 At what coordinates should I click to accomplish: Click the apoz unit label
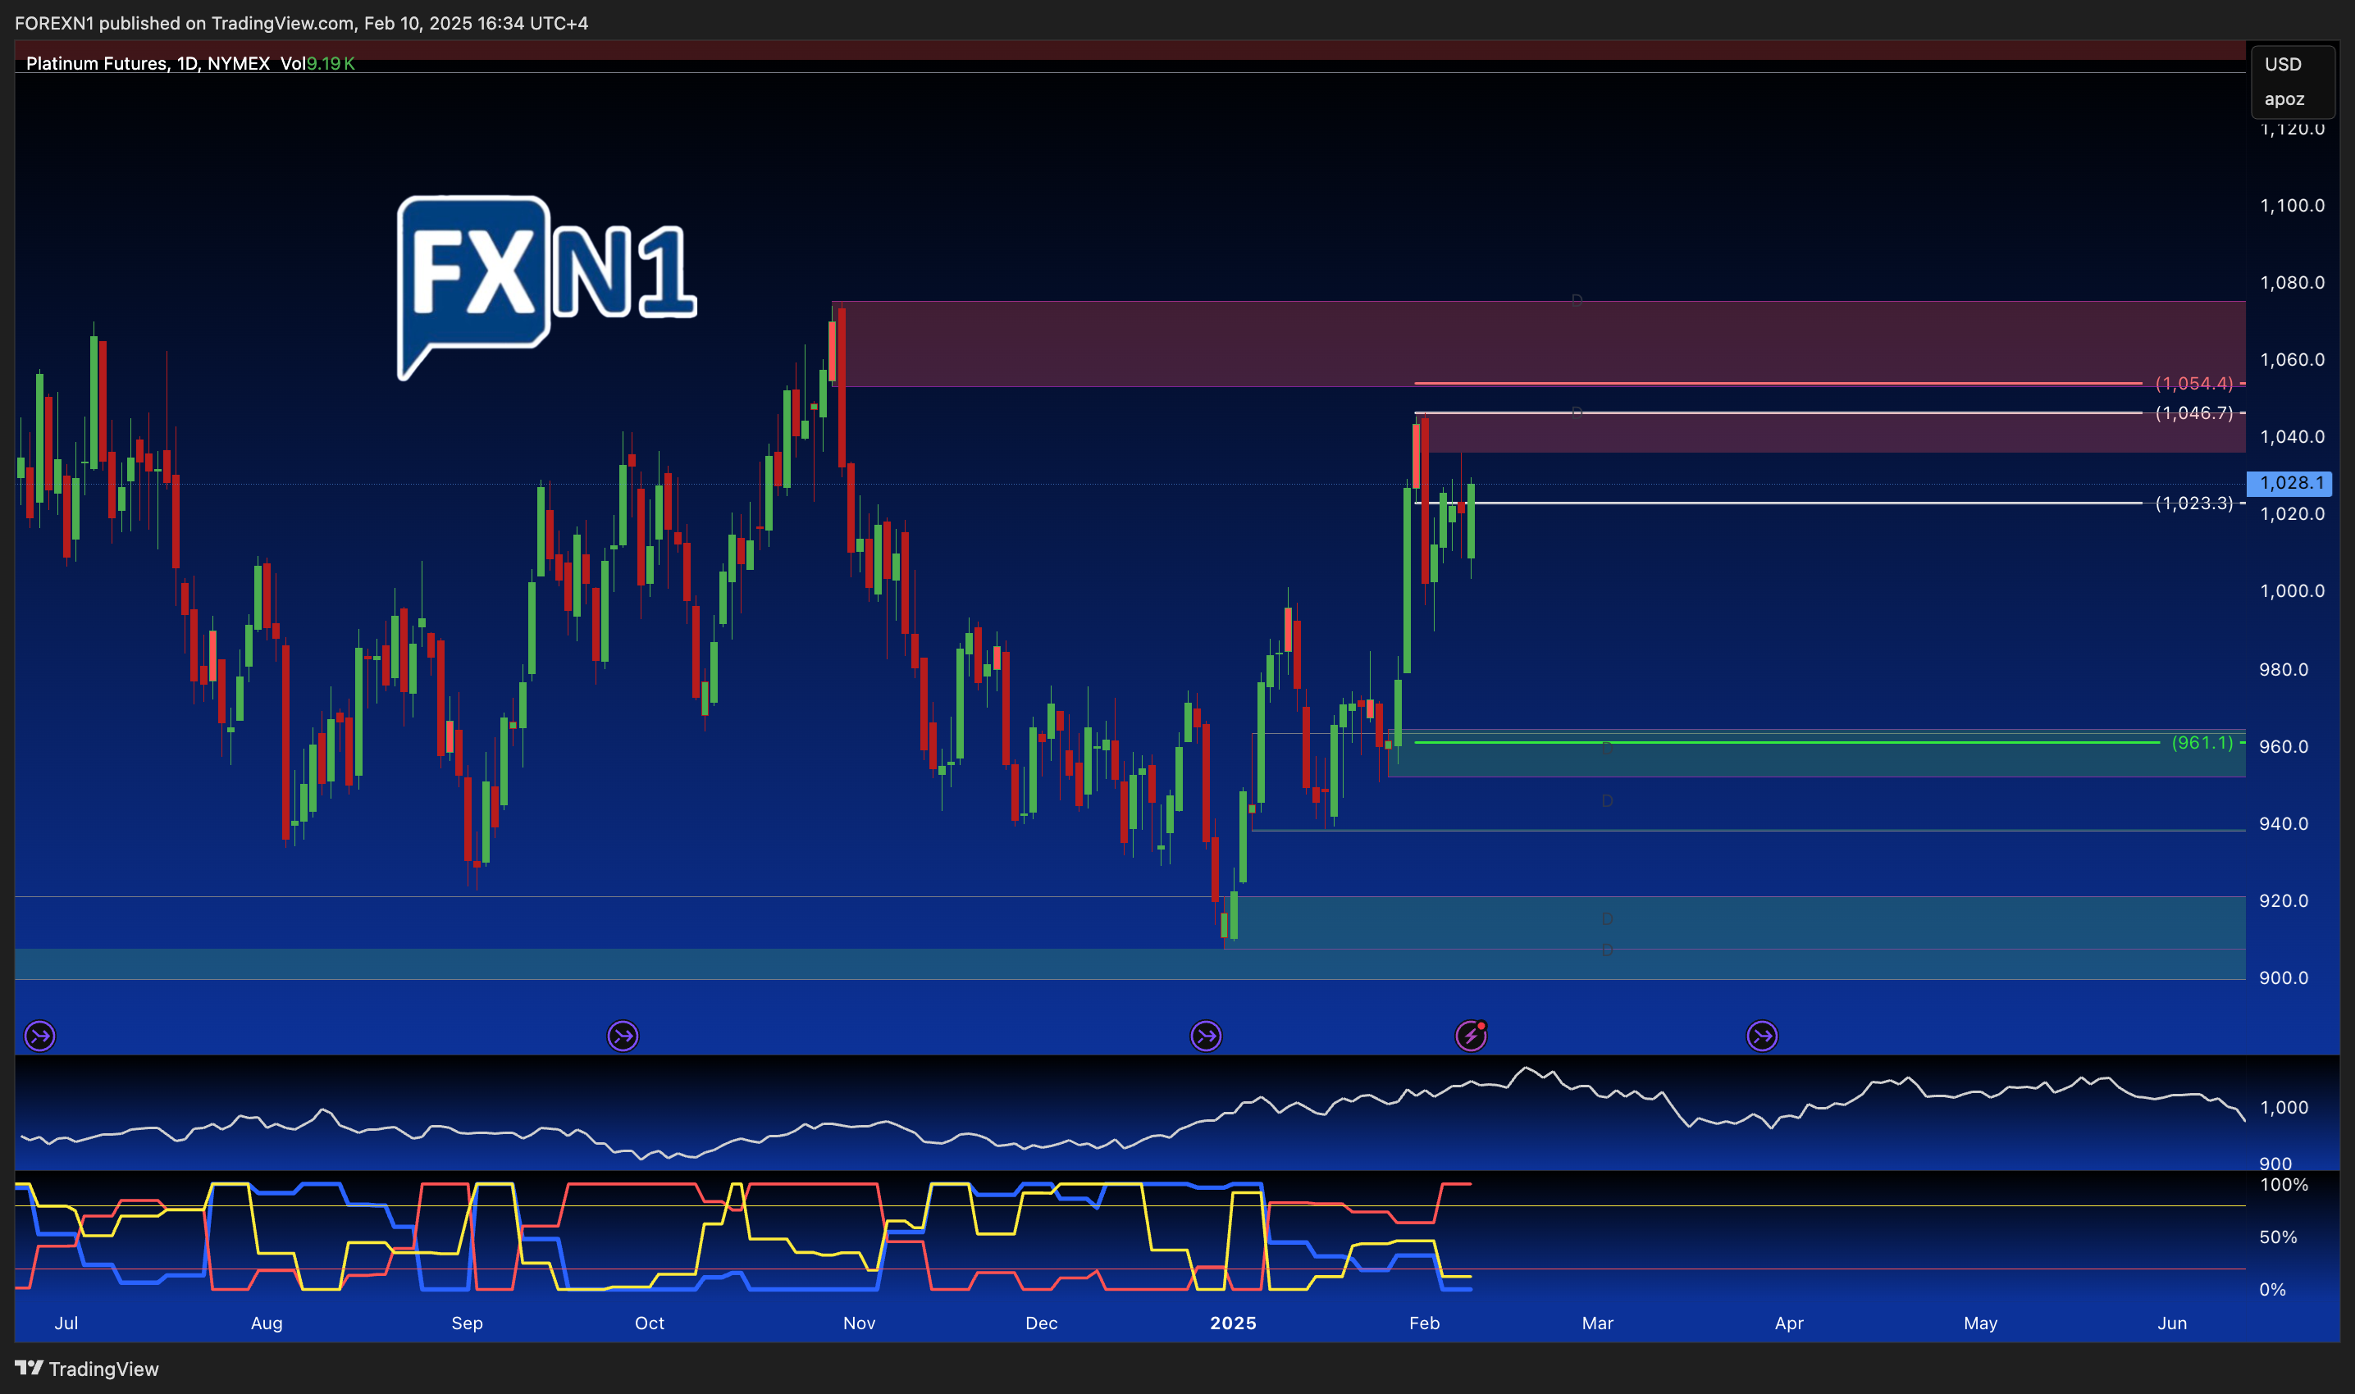[x=2284, y=98]
